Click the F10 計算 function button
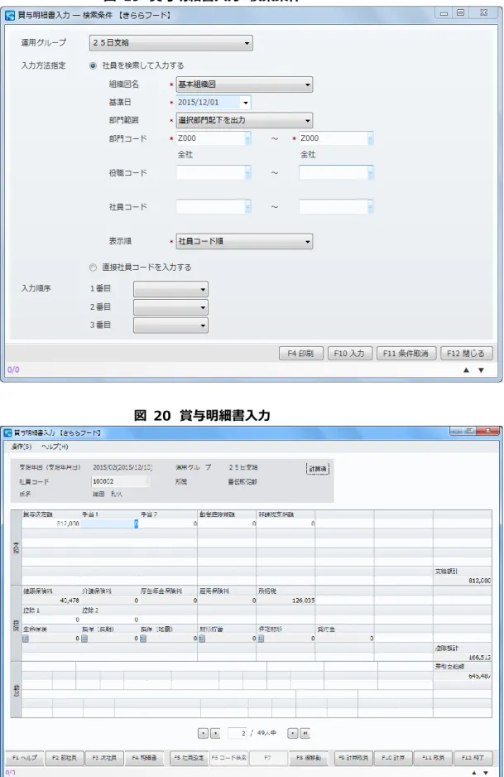This screenshot has width=504, height=777. (x=394, y=758)
